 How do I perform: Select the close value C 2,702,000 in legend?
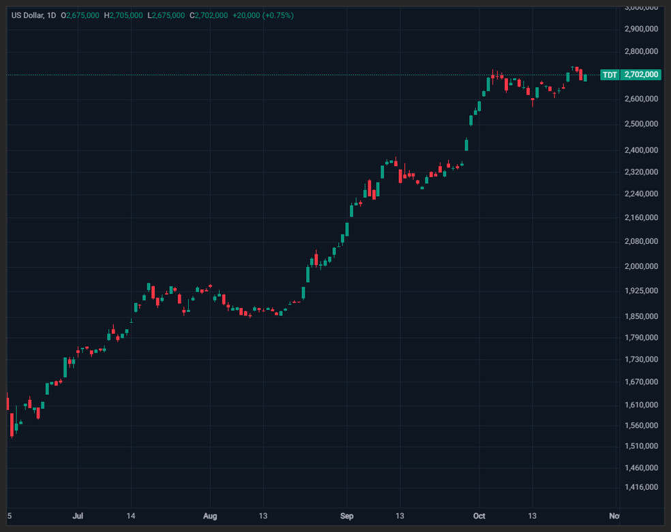coord(209,16)
